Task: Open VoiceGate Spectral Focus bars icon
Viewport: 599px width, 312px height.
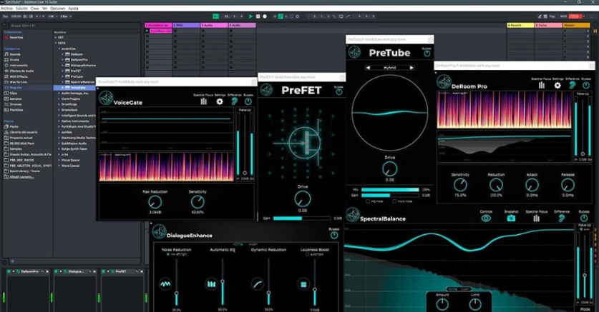Action: [x=204, y=101]
